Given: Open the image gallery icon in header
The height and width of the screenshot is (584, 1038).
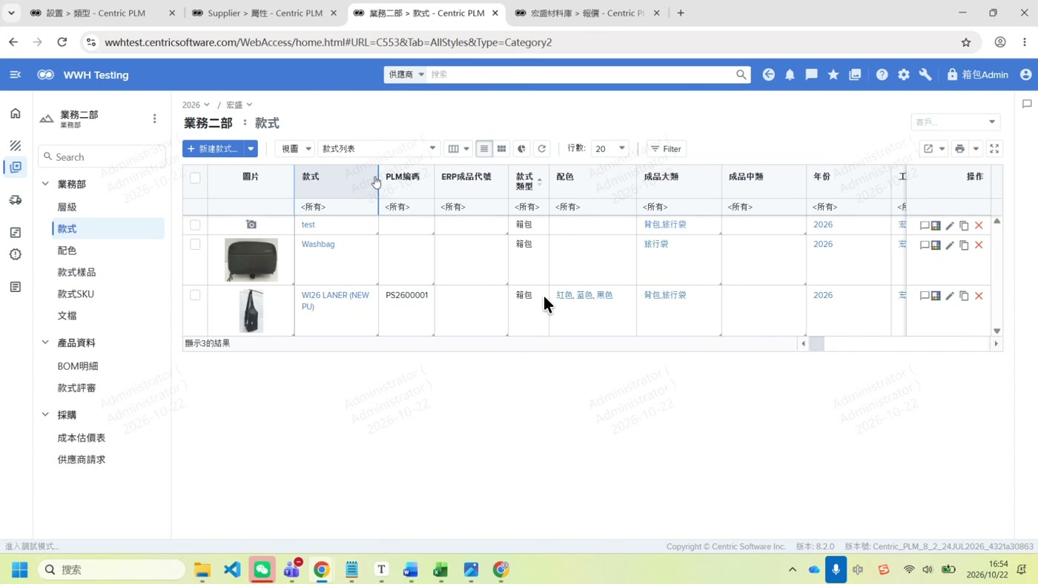Looking at the screenshot, I should tap(855, 75).
